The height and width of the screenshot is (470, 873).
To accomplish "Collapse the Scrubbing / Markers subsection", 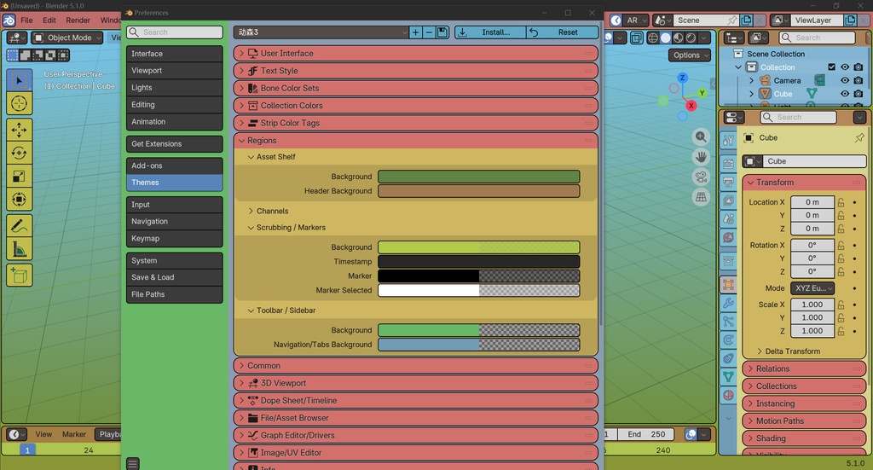I will click(286, 227).
